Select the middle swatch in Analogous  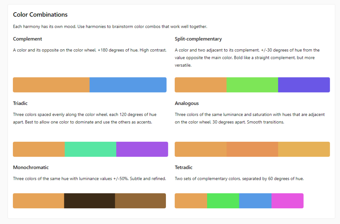(252, 149)
